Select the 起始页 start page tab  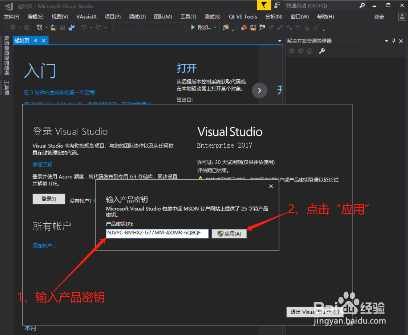point(22,41)
